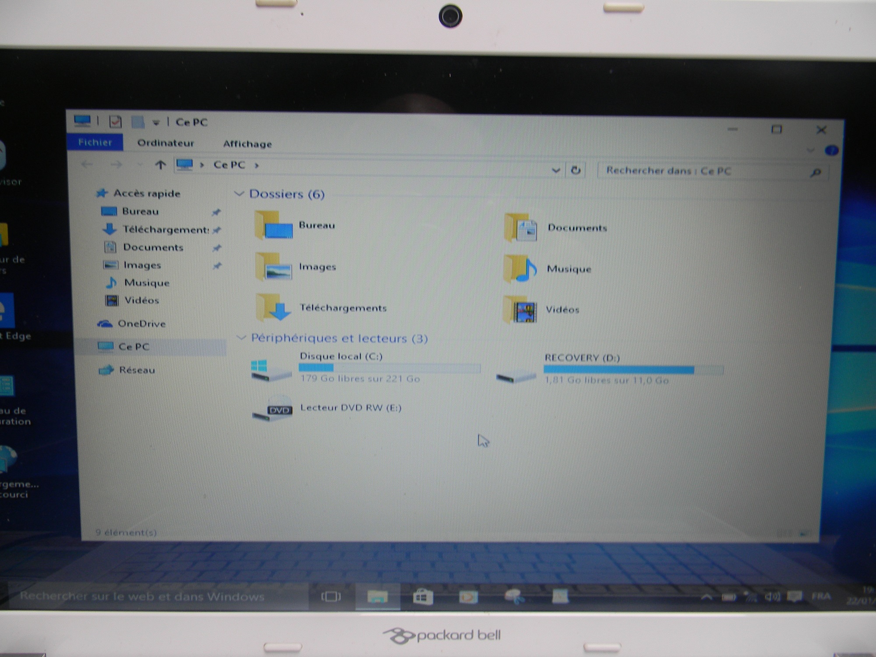Refresh the Ce PC view
Viewport: 876px width, 657px height.
coord(576,170)
